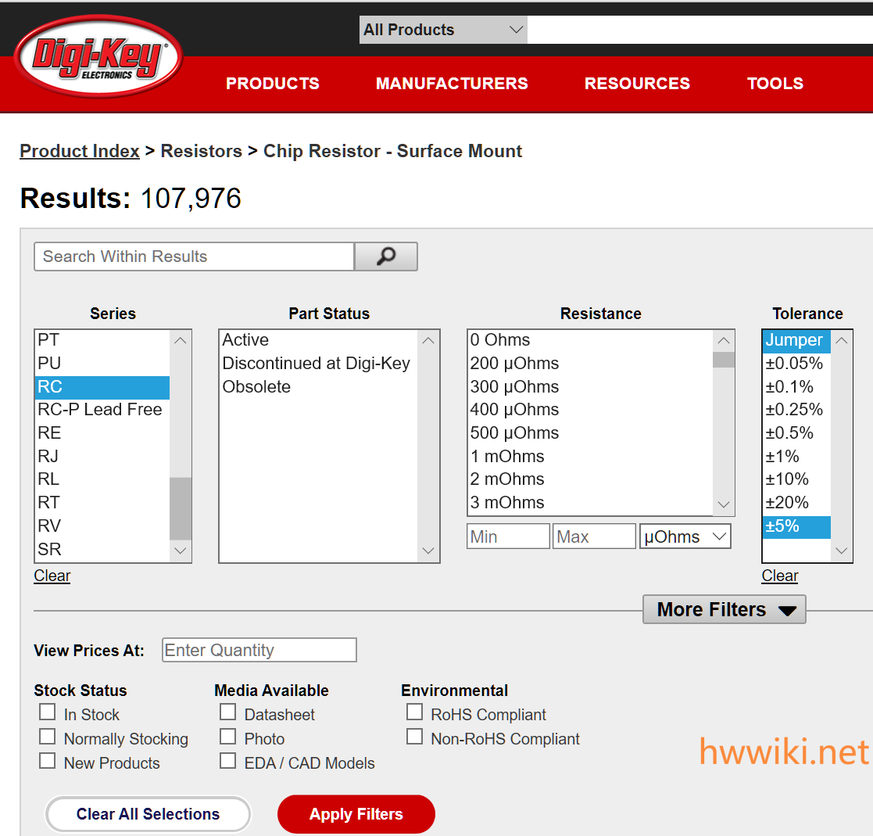The width and height of the screenshot is (873, 836).
Task: Open the MANUFACTURERS menu
Action: pyautogui.click(x=452, y=84)
